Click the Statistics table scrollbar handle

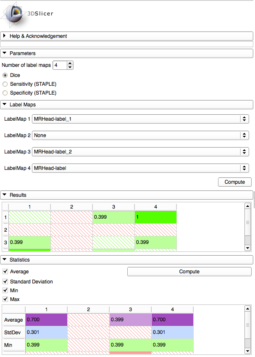point(247,325)
